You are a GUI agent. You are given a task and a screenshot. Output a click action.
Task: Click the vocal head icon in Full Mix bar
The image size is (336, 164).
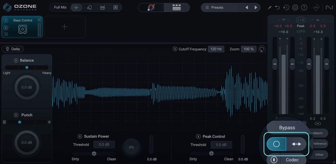[x=89, y=7]
